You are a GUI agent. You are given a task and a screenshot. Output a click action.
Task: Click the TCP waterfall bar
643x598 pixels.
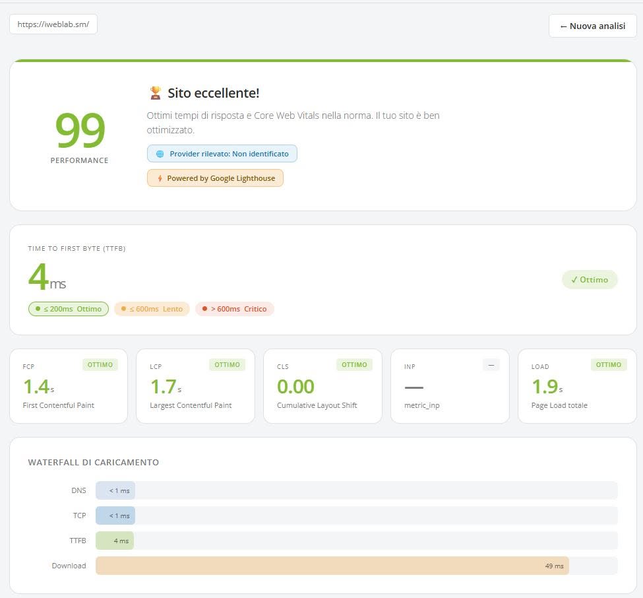tap(115, 515)
